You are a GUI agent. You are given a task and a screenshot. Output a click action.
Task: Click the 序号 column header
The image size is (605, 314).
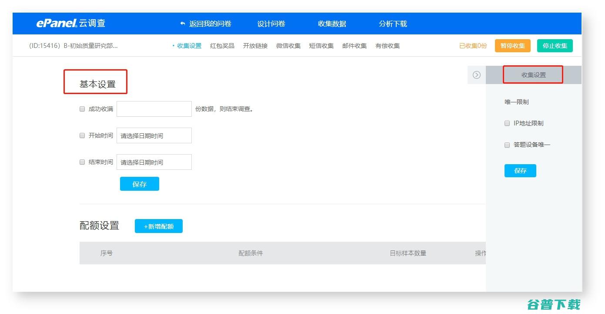(107, 253)
